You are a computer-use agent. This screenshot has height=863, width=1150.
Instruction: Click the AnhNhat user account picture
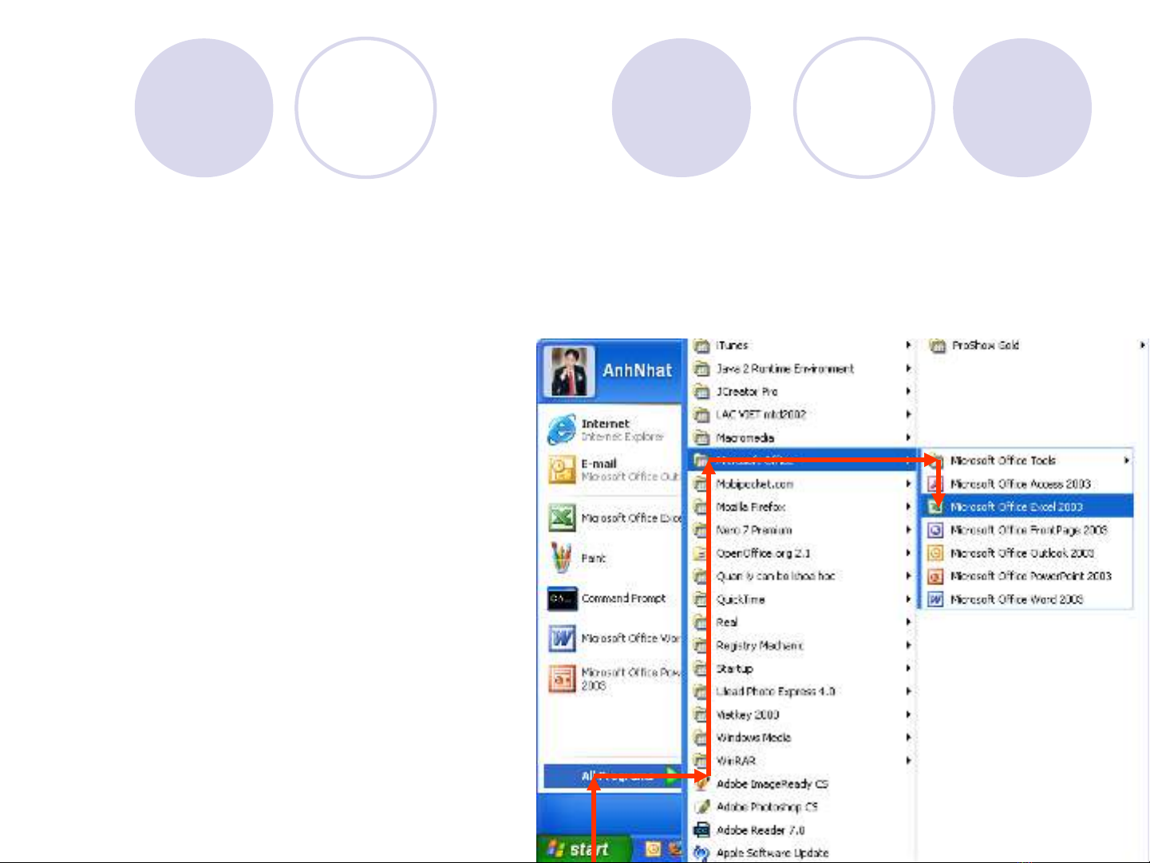pyautogui.click(x=569, y=372)
